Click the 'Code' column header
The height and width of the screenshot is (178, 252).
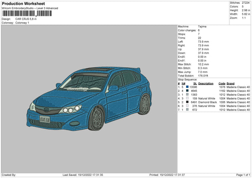pyautogui.click(x=222, y=84)
